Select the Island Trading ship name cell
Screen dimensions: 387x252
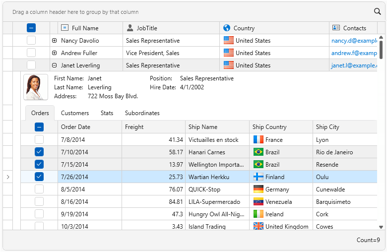coord(217,225)
